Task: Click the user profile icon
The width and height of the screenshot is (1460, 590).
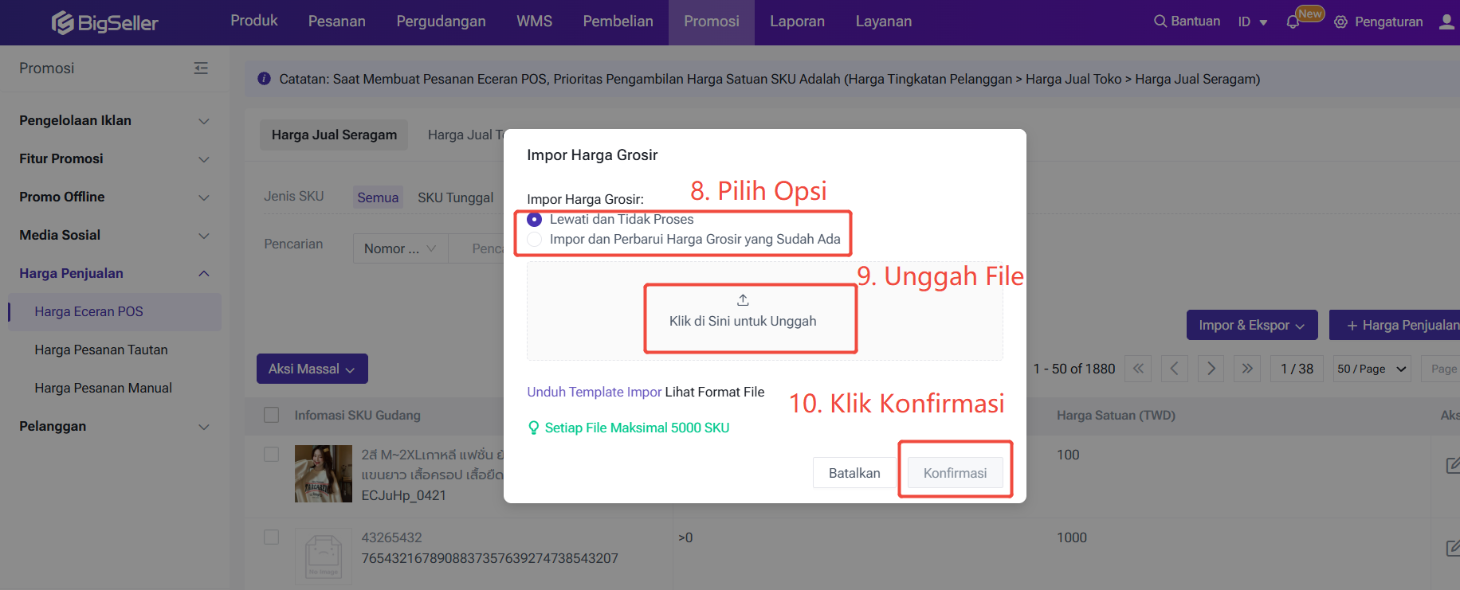Action: [x=1446, y=21]
